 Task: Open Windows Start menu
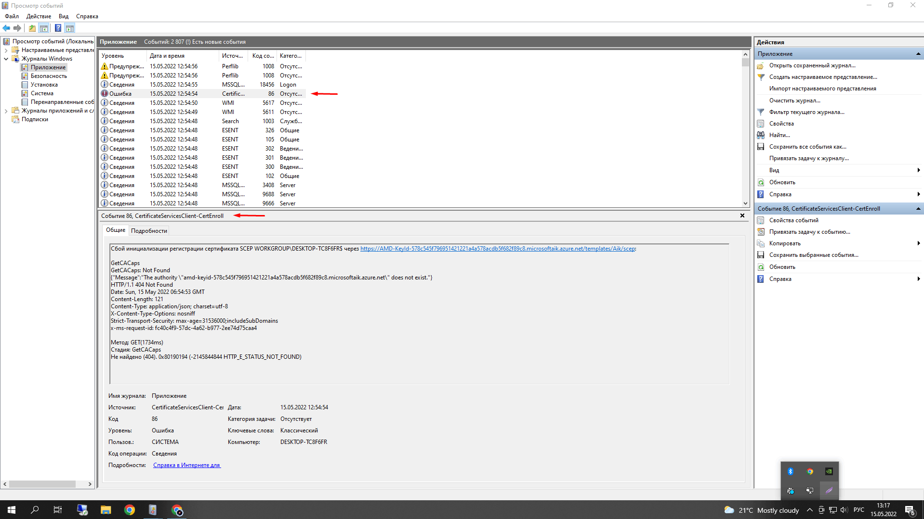pos(12,510)
